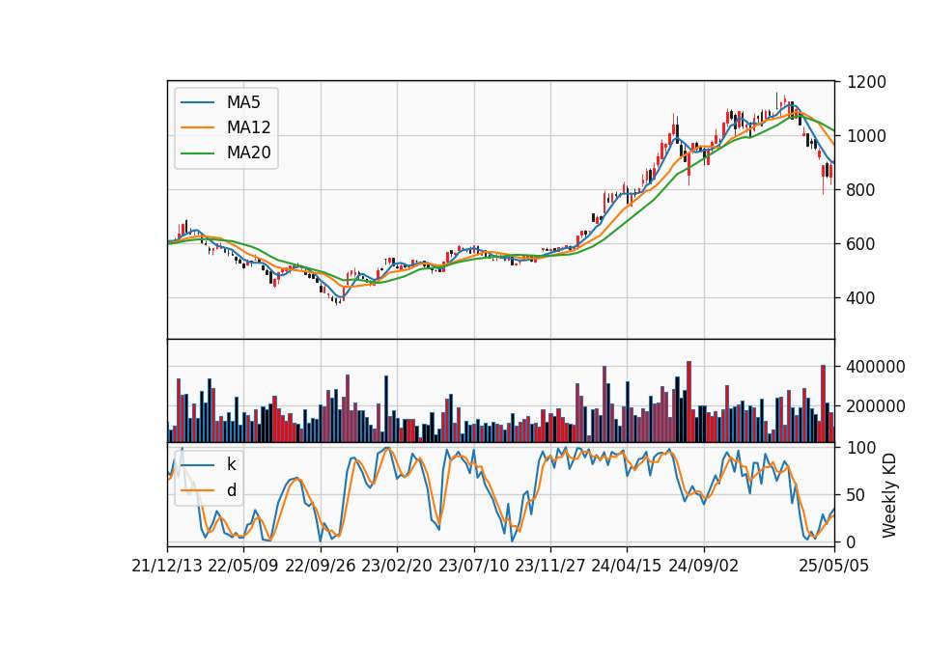Image resolution: width=927 pixels, height=666 pixels.
Task: Click the 50 KD axis label
Action: pyautogui.click(x=857, y=494)
